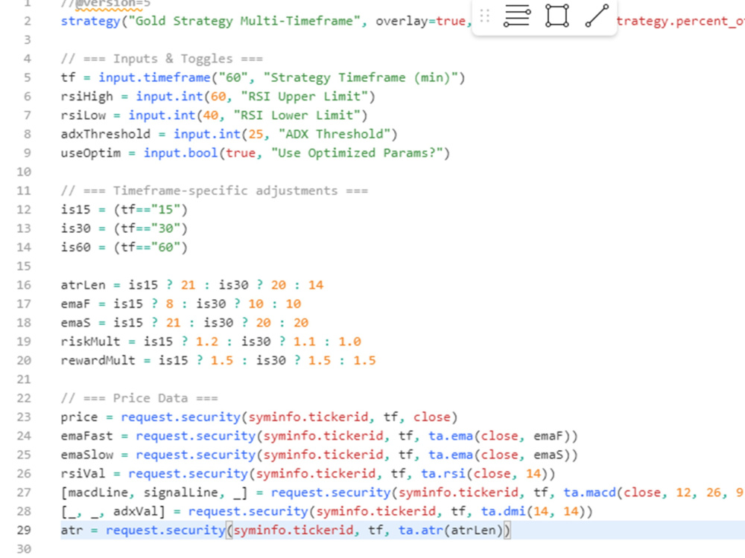Click line number 10 in gutter
The height and width of the screenshot is (558, 745).
pos(24,172)
